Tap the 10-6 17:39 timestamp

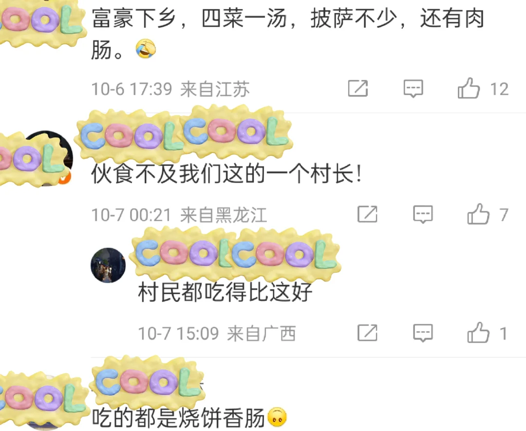click(x=131, y=89)
